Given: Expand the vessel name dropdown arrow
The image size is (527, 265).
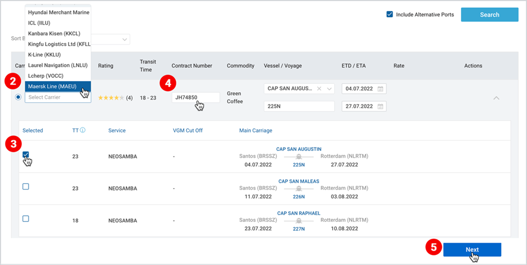Looking at the screenshot, I should (x=329, y=89).
